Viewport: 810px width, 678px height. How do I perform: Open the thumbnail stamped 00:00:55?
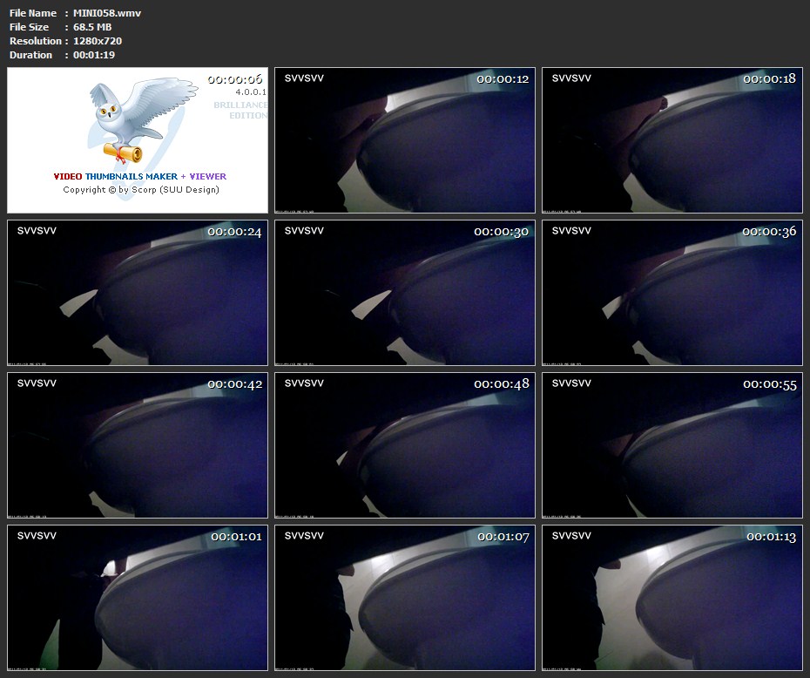tap(672, 445)
